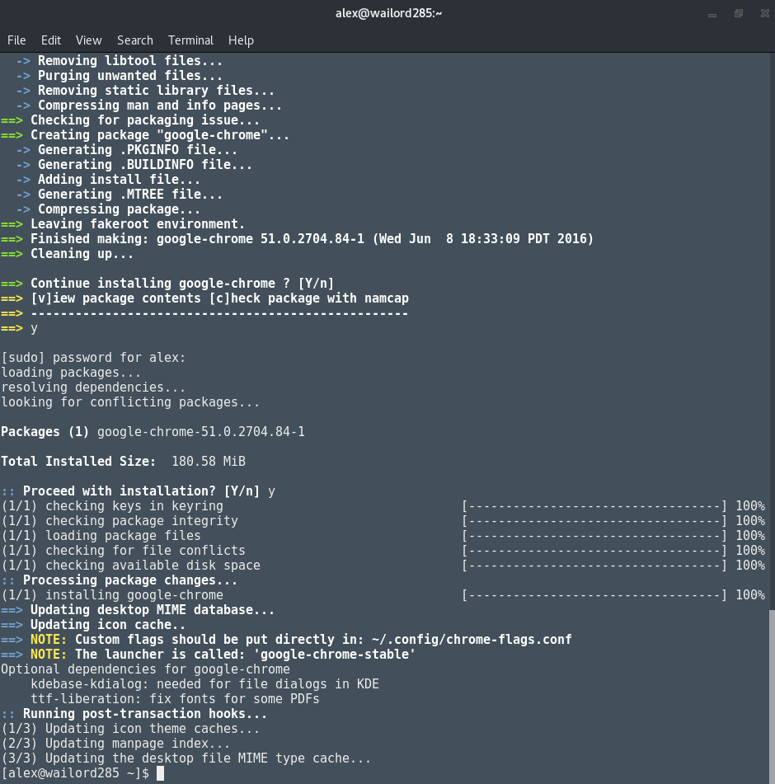Open the Search menu
Viewport: 775px width, 784px height.
point(134,40)
